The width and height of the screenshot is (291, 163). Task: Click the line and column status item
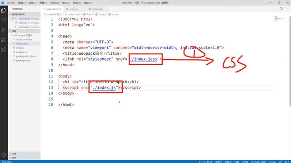point(206,162)
